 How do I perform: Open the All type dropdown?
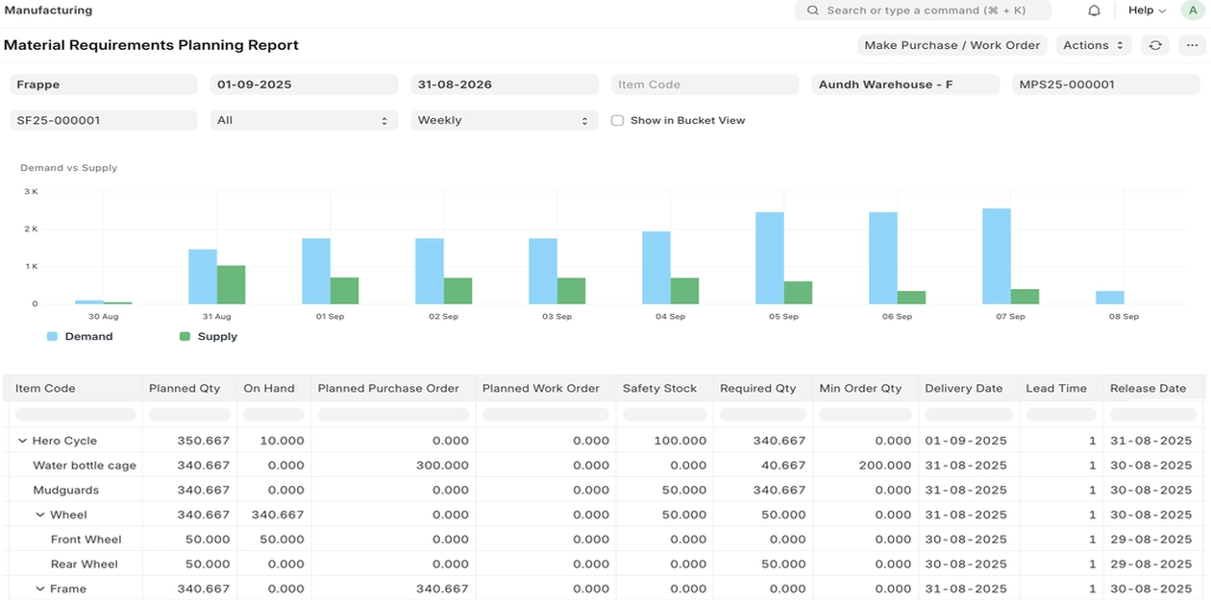304,121
